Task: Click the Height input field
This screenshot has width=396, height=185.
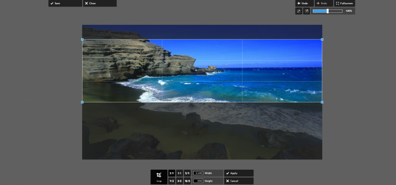Action: click(198, 181)
